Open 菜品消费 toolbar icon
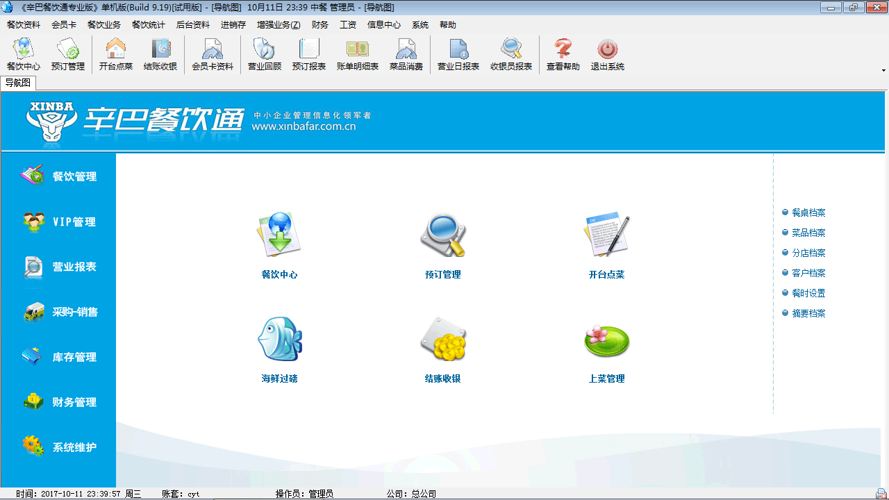Screen dimensions: 889x500 (x=406, y=55)
